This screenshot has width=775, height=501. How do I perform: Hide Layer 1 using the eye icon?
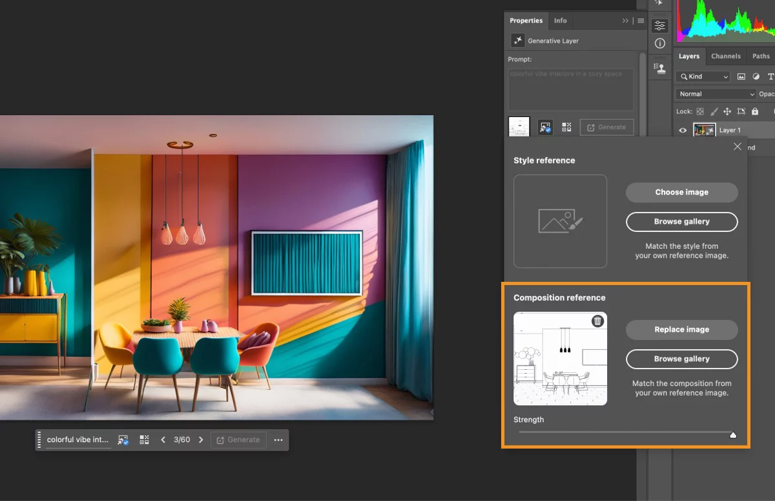[683, 130]
